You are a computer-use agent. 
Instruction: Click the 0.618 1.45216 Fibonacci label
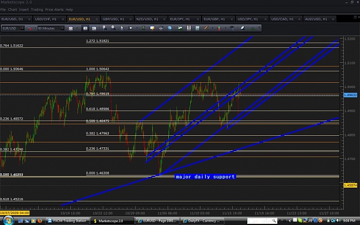tap(12, 199)
